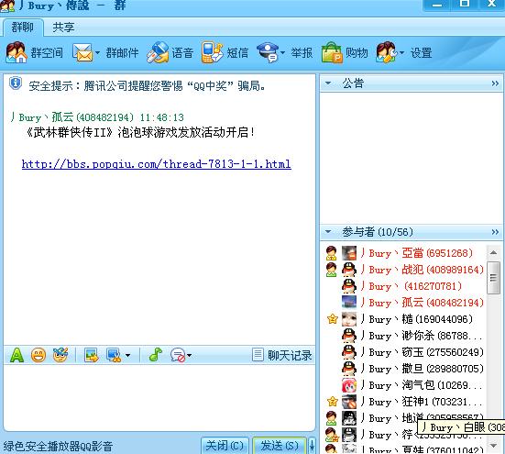Screen dimensions: 505x454
Task: Collapse the 公告 announcement panel arrow
Action: [x=328, y=83]
